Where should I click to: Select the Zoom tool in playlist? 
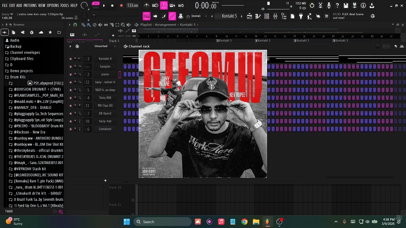click(123, 25)
